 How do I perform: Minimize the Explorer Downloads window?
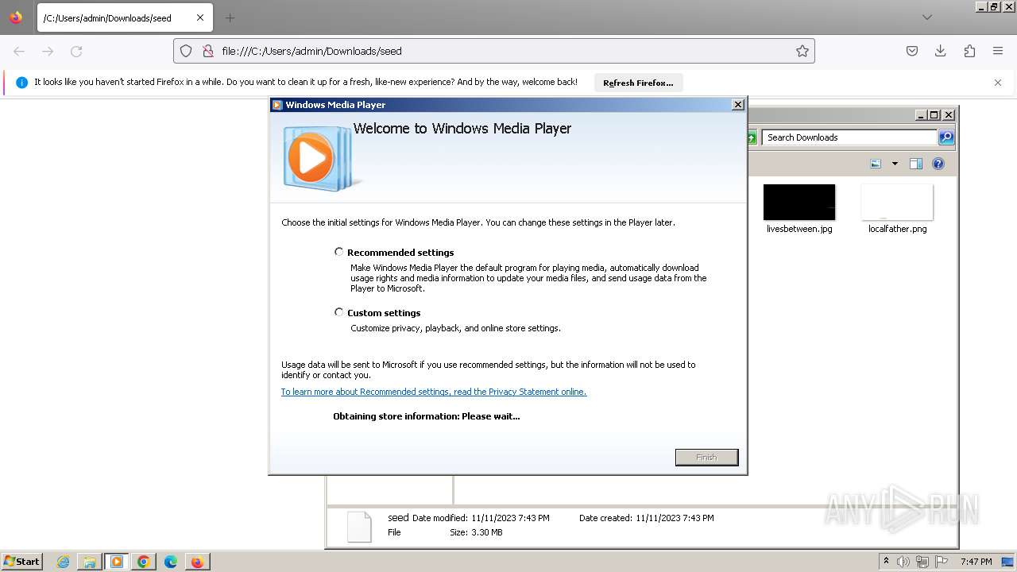[x=920, y=114]
